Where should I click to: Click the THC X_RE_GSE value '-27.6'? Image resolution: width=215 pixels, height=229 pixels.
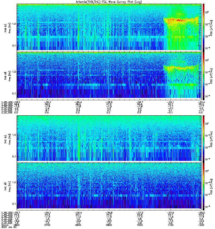tap(170, 213)
